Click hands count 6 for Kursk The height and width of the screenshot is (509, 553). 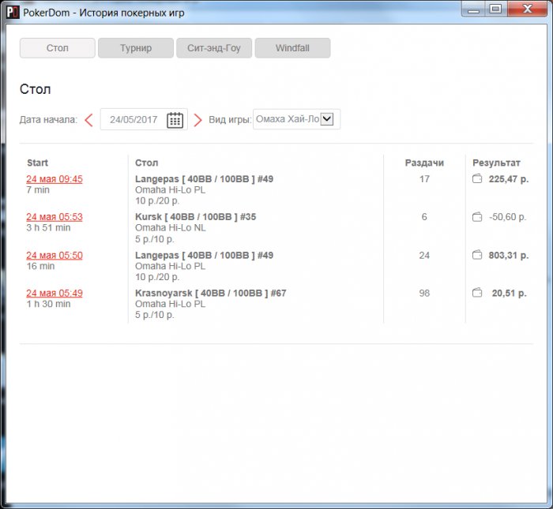tap(424, 217)
